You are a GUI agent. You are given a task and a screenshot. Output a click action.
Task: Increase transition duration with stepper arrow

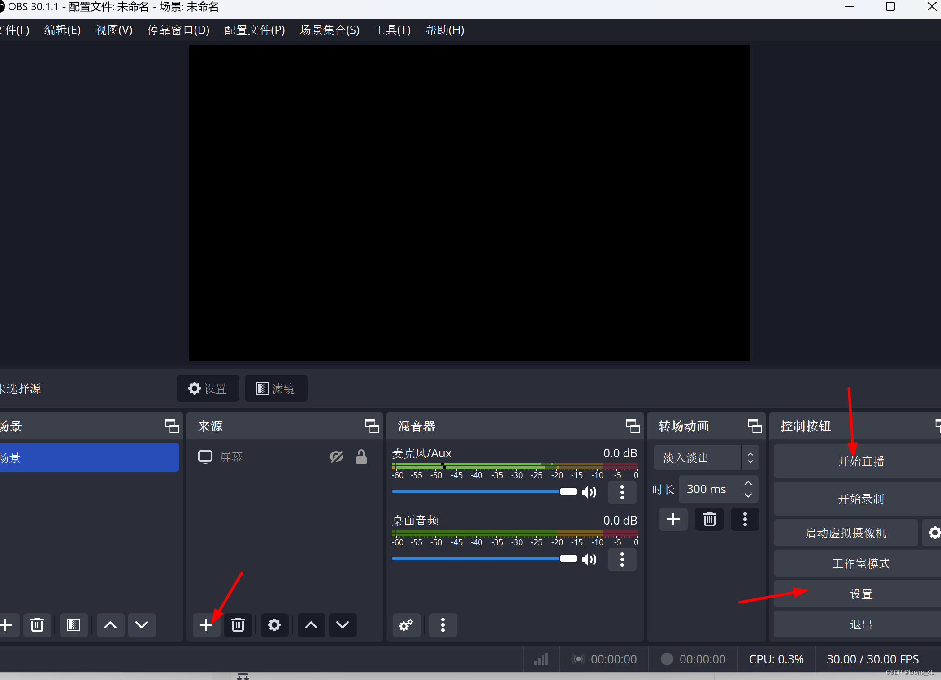click(747, 484)
